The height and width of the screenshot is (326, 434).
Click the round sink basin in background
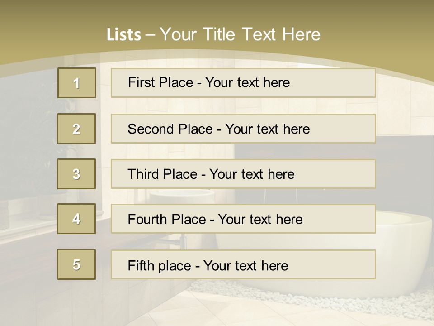coord(181,196)
